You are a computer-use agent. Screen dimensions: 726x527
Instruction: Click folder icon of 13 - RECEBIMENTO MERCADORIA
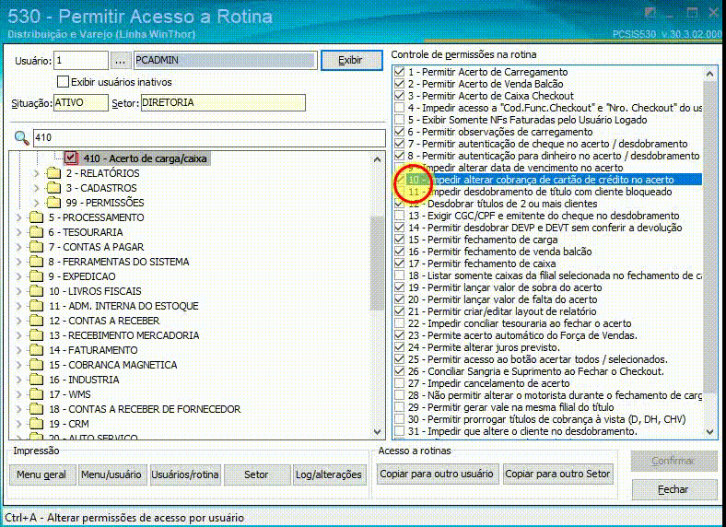[x=36, y=335]
